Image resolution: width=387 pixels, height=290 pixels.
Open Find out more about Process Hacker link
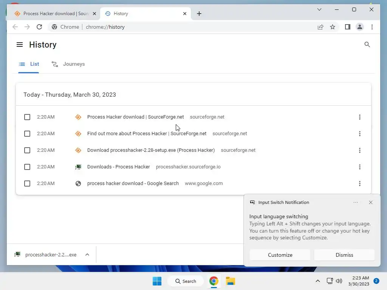point(147,134)
